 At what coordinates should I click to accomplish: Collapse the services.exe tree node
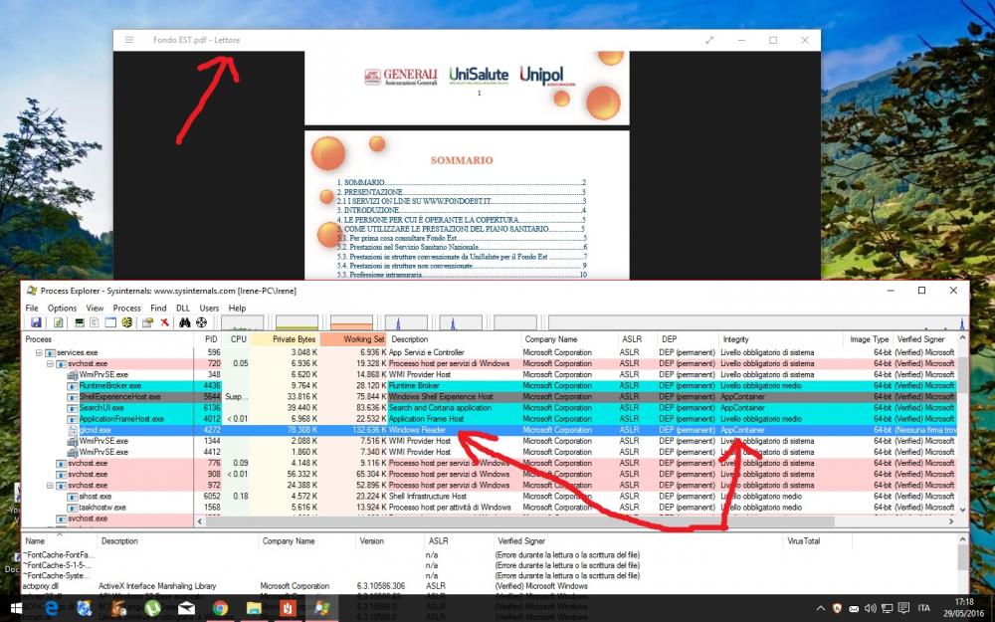pyautogui.click(x=40, y=353)
